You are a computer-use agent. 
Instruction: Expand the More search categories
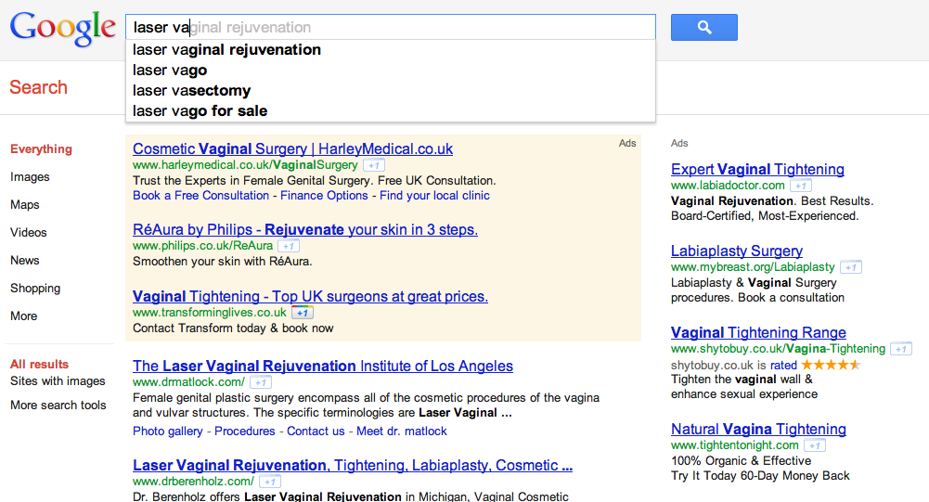pos(24,315)
